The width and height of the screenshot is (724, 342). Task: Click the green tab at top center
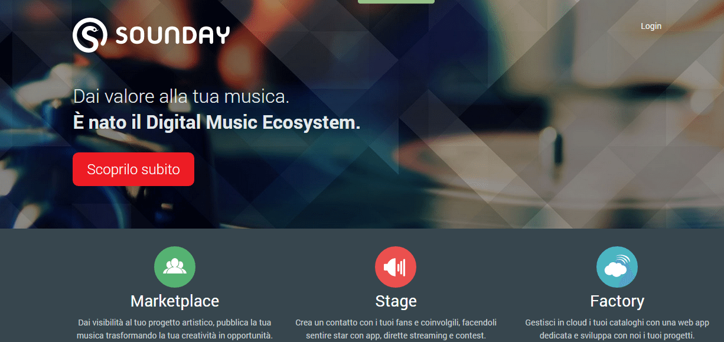coord(396,2)
